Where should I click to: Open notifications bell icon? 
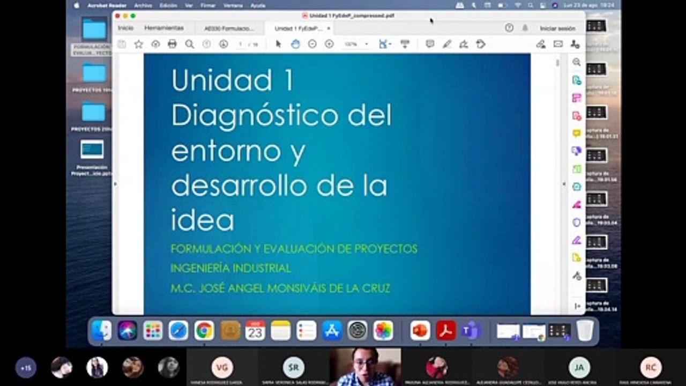pyautogui.click(x=525, y=28)
